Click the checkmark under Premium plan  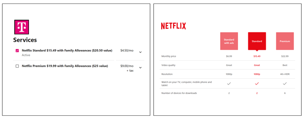285,84
